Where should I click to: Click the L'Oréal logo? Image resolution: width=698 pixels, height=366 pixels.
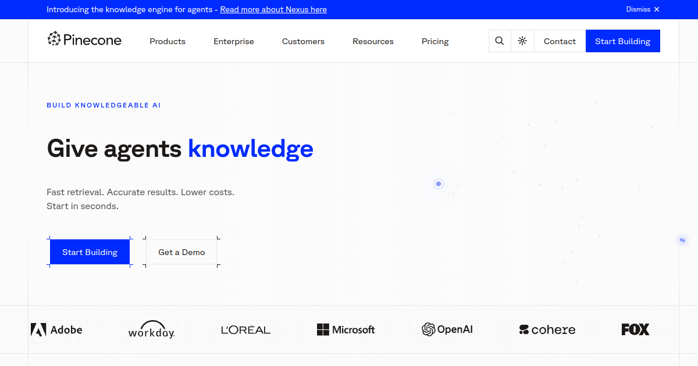click(x=246, y=330)
